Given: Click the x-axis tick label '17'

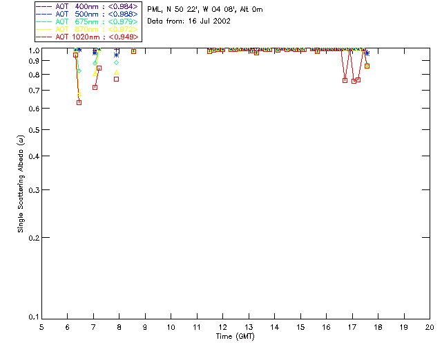Looking at the screenshot, I should point(352,327).
